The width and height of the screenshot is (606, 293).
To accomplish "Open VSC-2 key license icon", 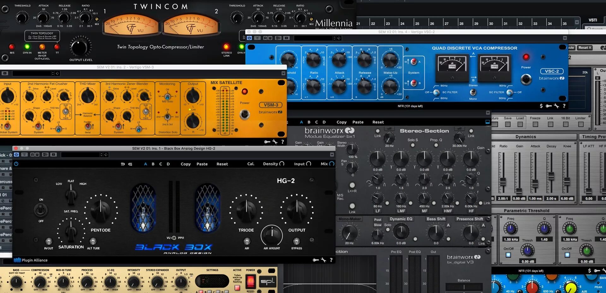I will click(x=549, y=106).
